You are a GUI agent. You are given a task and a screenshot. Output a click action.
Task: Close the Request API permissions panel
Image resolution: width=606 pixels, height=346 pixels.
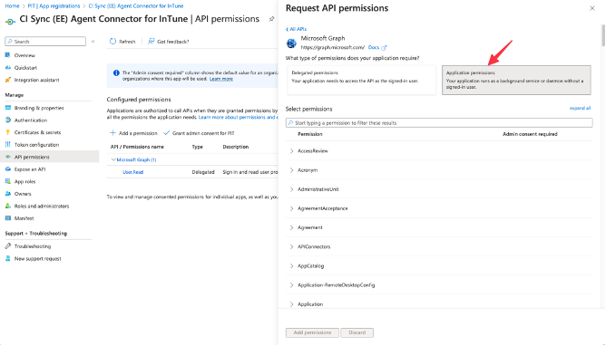592,8
